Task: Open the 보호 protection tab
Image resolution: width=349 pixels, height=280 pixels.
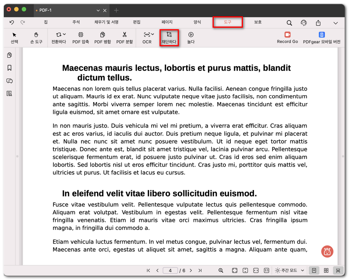Action: pyautogui.click(x=258, y=22)
